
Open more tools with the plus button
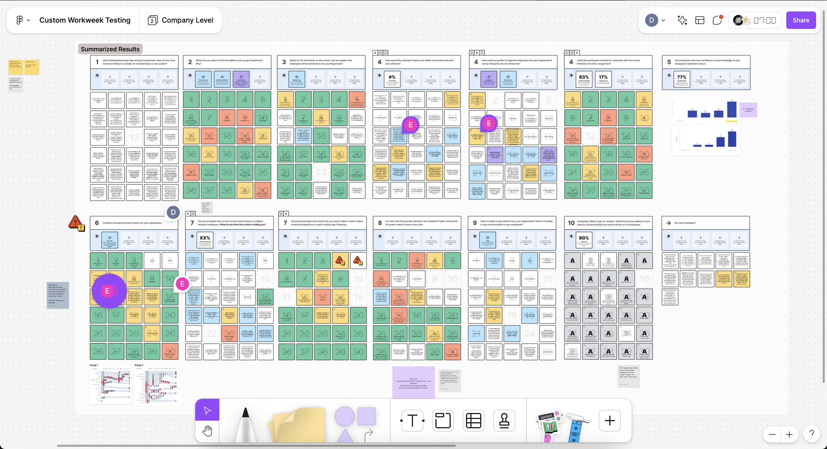tap(610, 421)
